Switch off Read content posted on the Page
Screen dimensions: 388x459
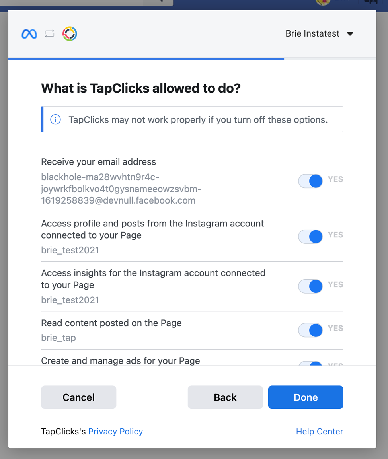pos(310,330)
